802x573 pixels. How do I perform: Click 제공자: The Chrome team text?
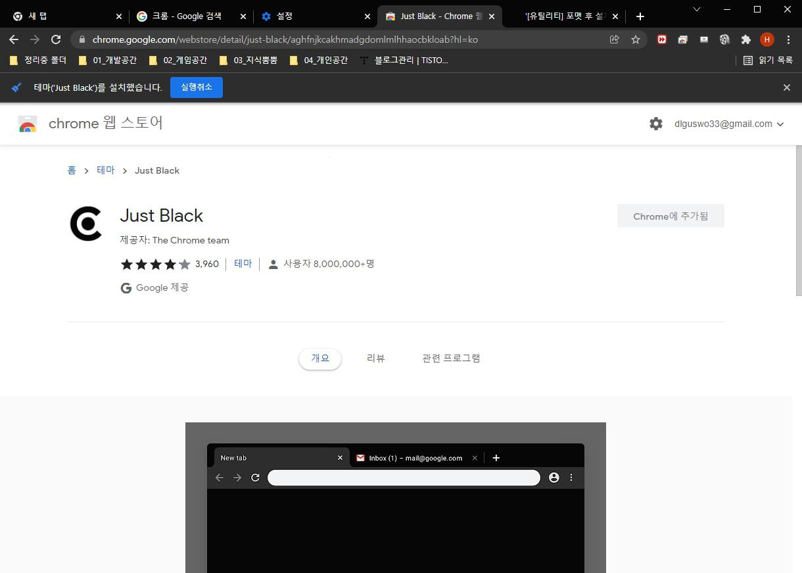(x=175, y=240)
